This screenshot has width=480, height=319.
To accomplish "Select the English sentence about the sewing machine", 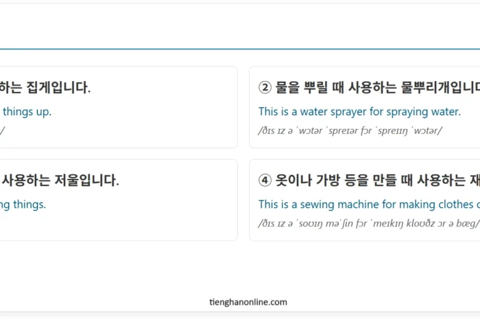I will tap(368, 204).
